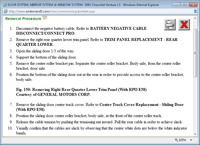Open TRIM PANEL REPLACEMENT - REAR QUARTER LOWER link
The width and height of the screenshot is (200, 145).
tap(97, 42)
